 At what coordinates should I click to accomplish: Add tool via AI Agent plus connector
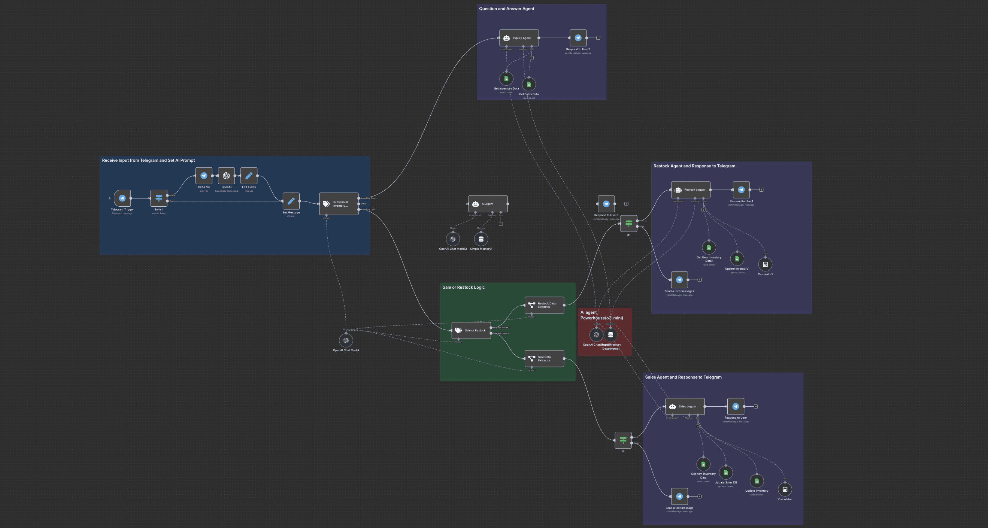tap(500, 224)
